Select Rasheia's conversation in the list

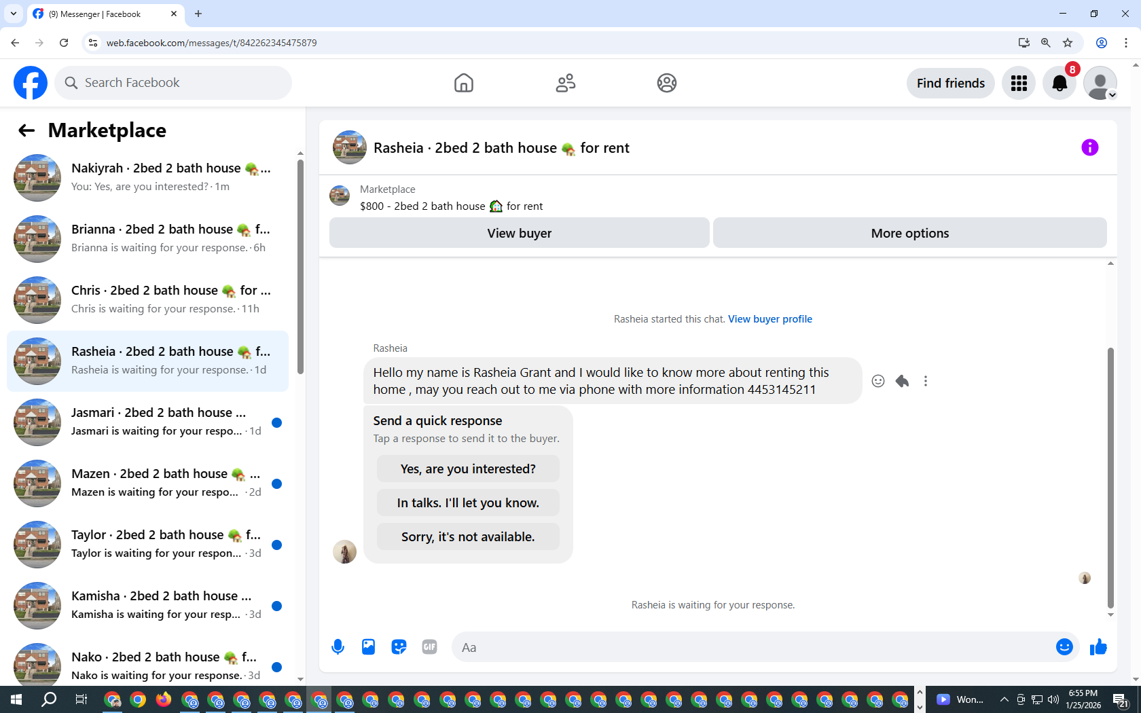coord(148,361)
